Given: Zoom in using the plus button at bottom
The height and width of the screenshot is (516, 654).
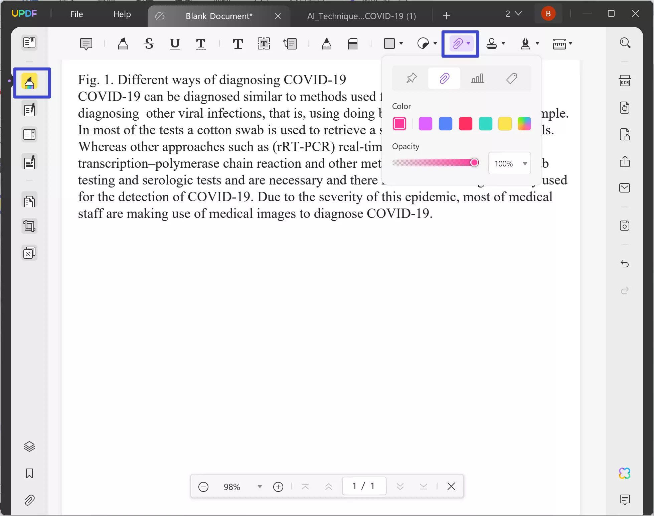Looking at the screenshot, I should (x=278, y=487).
